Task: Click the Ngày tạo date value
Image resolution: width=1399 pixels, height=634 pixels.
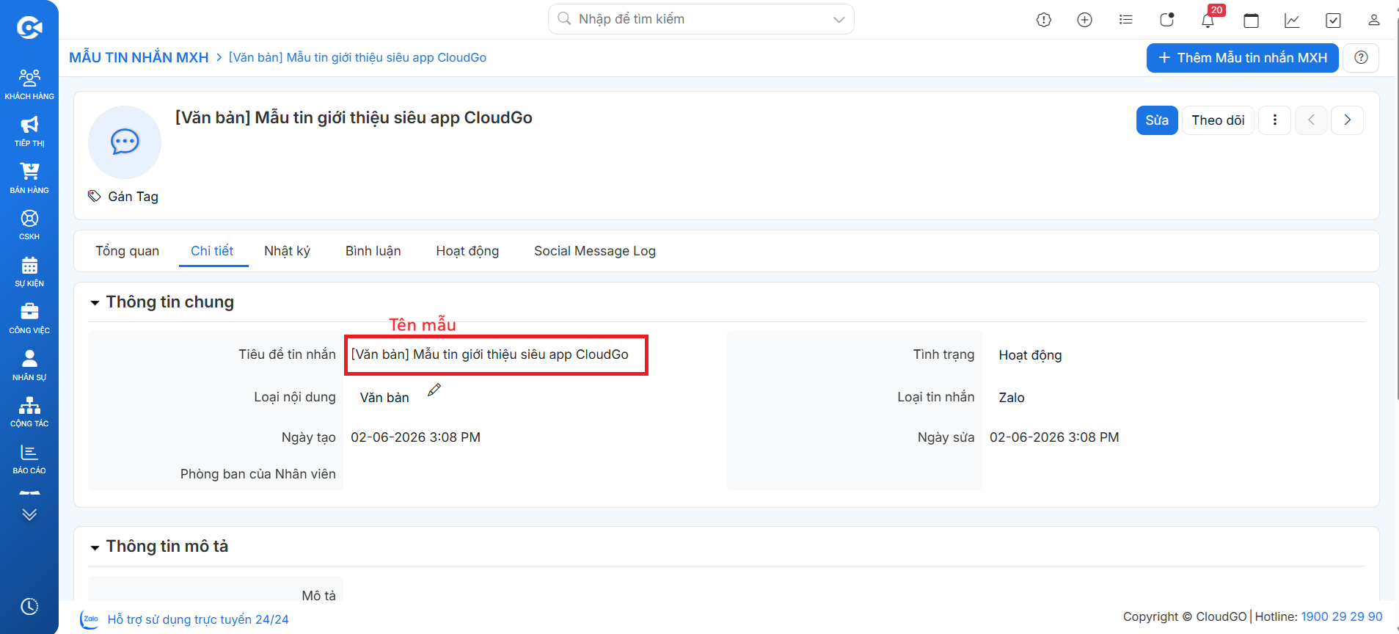Action: pos(415,437)
